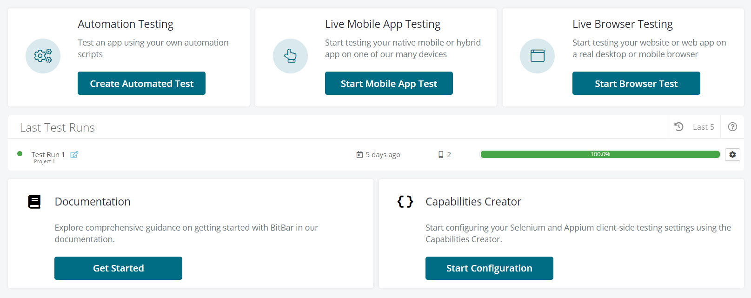Screen dimensions: 751x298
Task: Click the 100.0% green progress bar
Action: tap(600, 154)
